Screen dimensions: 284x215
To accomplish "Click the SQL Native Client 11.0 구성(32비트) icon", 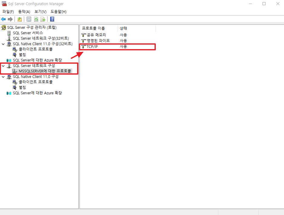I will (x=9, y=44).
